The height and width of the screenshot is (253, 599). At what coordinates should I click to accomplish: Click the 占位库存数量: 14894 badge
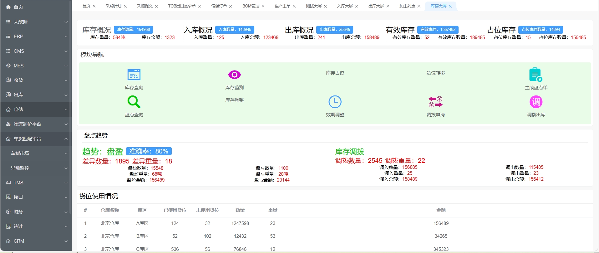pyautogui.click(x=541, y=30)
